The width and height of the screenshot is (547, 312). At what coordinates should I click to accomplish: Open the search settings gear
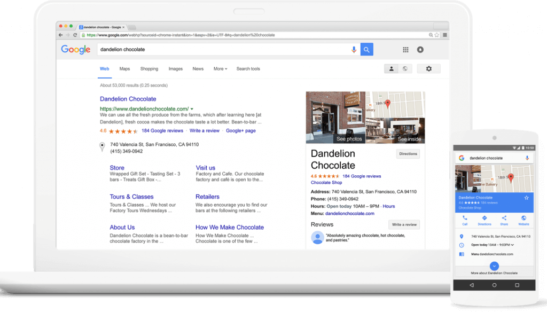pos(428,69)
